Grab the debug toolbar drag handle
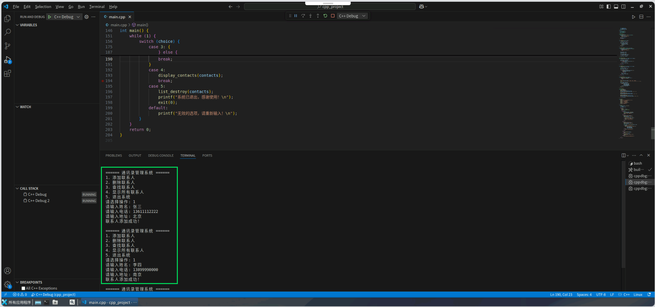 click(290, 16)
